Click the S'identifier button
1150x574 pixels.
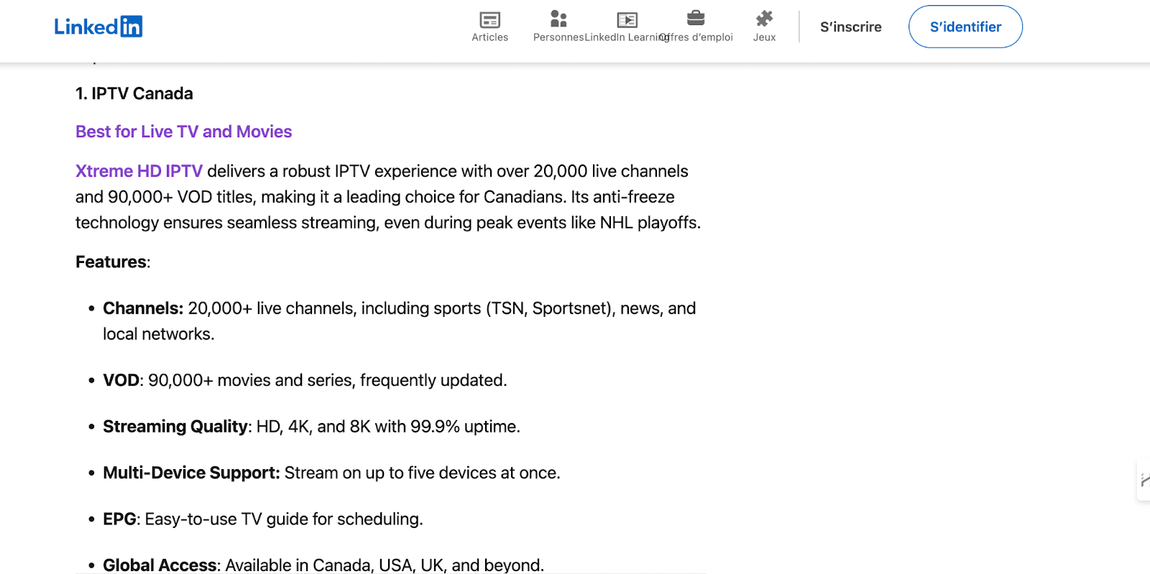pos(965,27)
